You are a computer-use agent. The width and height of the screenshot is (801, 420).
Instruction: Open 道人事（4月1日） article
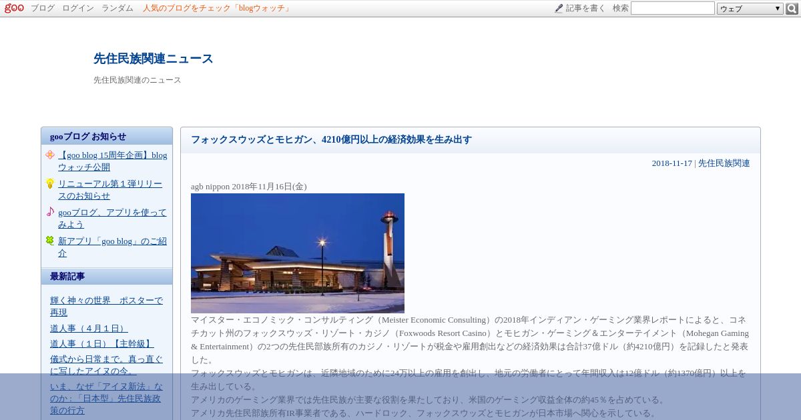(x=89, y=328)
